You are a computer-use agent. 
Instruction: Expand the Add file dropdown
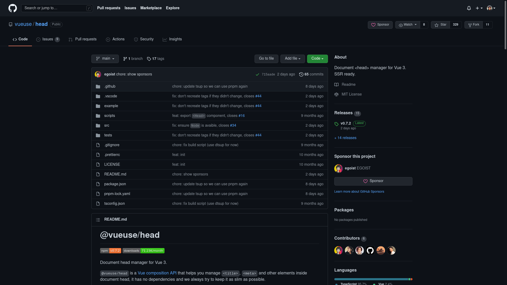tap(293, 59)
